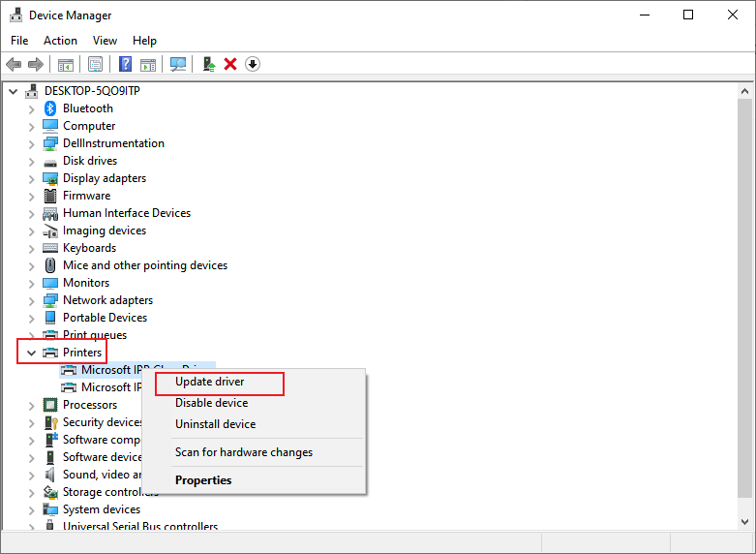The image size is (756, 554).
Task: Expand the Software components chevron
Action: pyautogui.click(x=31, y=441)
